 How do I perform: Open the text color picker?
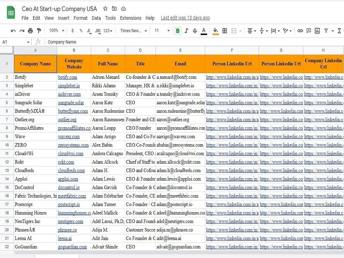click(x=204, y=31)
